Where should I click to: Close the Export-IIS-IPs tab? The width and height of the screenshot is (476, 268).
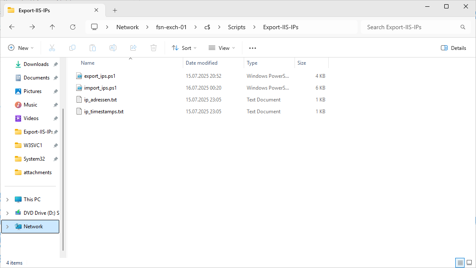(x=96, y=10)
